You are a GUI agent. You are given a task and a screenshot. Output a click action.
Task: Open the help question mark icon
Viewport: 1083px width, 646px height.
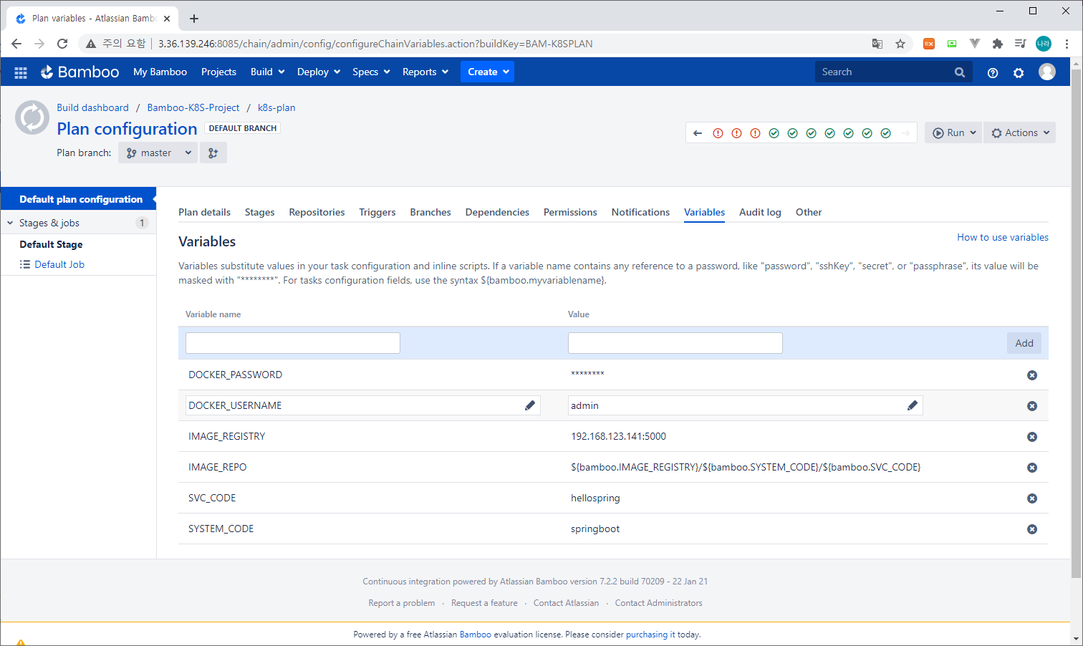click(993, 72)
